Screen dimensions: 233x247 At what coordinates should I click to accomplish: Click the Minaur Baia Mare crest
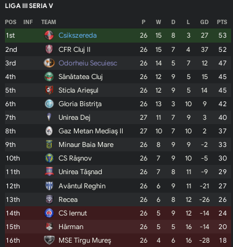point(49,144)
